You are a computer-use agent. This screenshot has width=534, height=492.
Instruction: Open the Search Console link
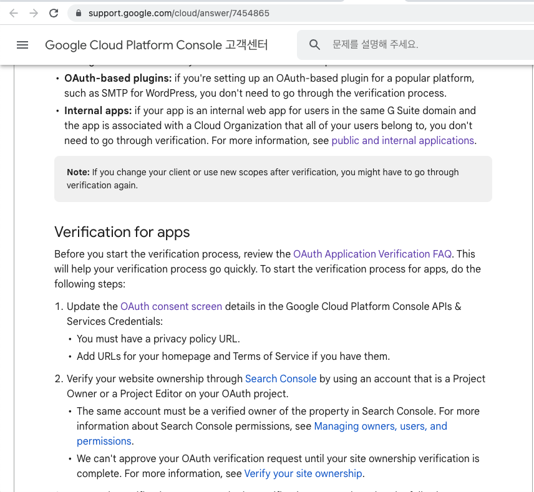click(281, 379)
